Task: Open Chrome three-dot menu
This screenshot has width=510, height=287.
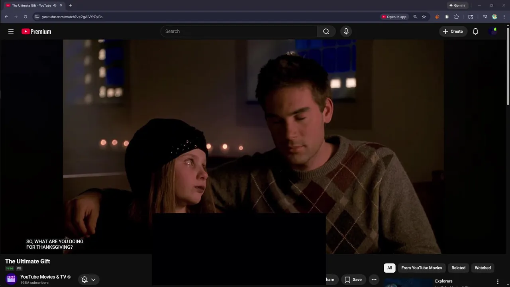Action: 504,17
